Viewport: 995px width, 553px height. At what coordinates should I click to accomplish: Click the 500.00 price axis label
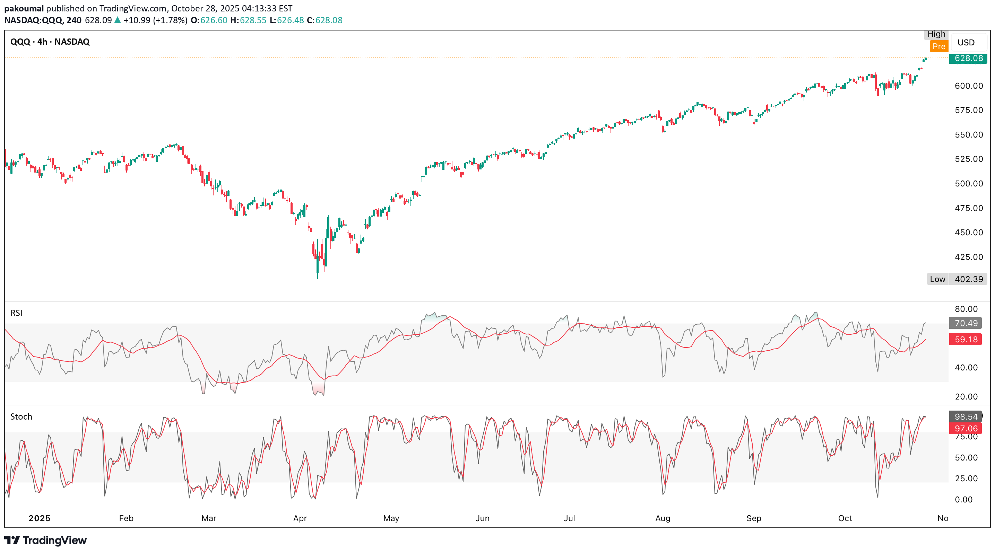coord(969,184)
